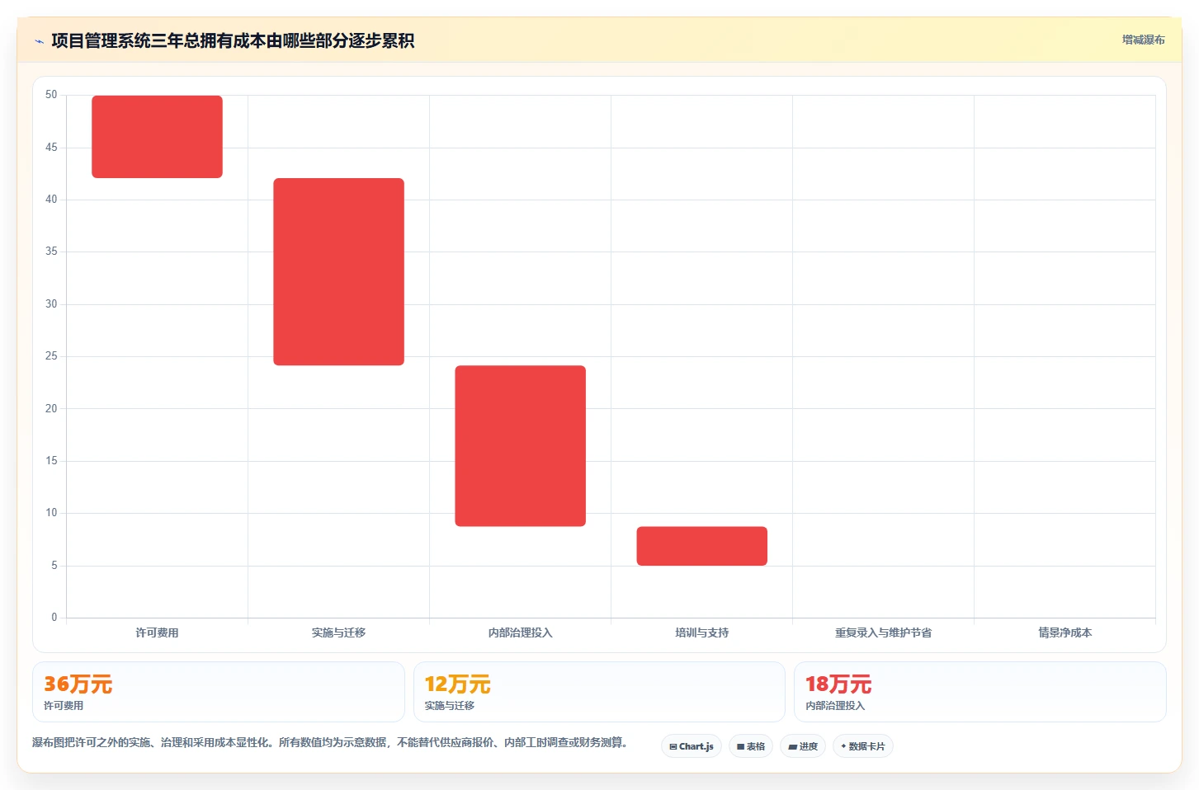Click the 36万元 card value

pos(78,684)
